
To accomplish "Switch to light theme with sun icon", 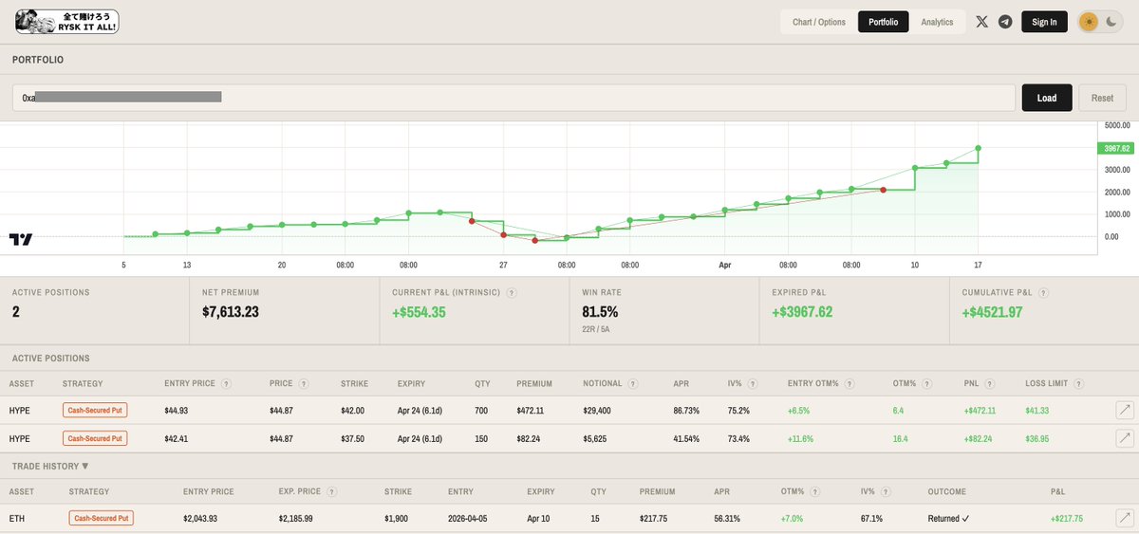I will tap(1089, 22).
